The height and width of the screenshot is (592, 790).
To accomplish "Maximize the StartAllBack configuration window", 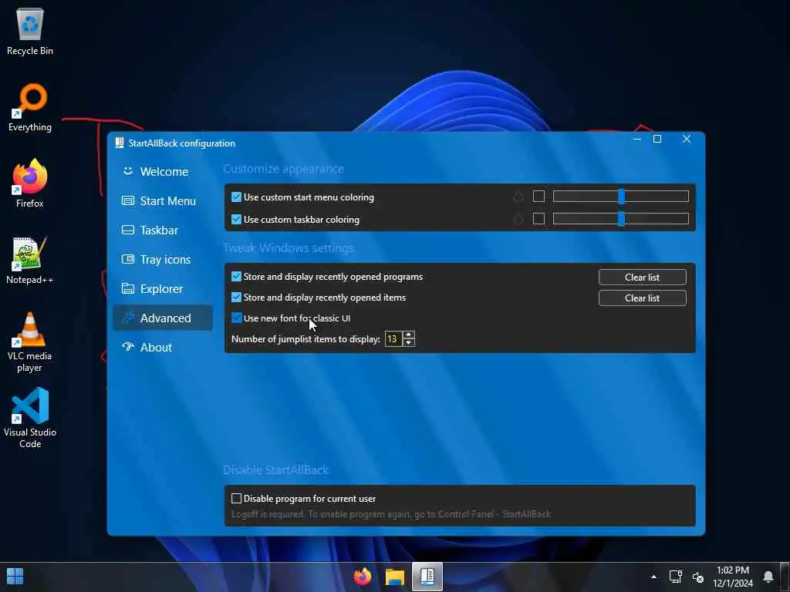I will 657,139.
